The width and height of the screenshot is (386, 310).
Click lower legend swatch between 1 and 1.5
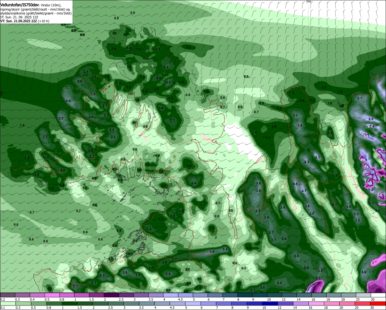[70, 304]
